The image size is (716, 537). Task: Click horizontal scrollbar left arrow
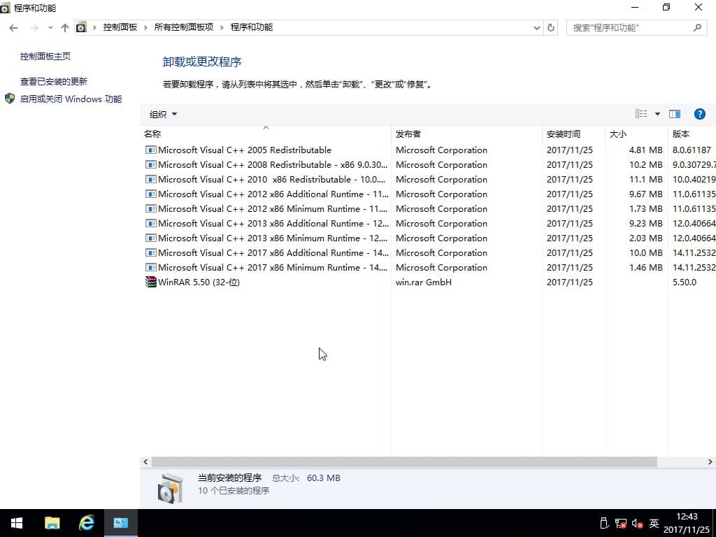click(145, 461)
